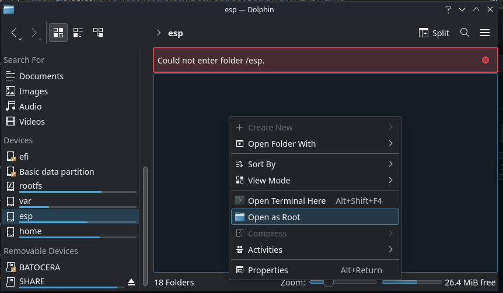
Task: Click the free space usage bar
Action: pyautogui.click(x=411, y=282)
